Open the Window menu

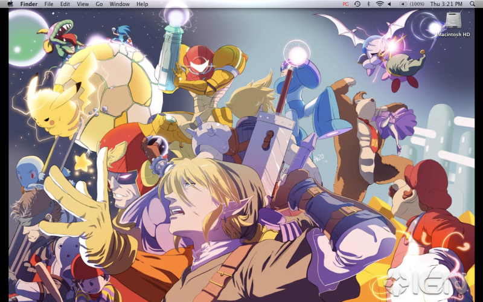[x=120, y=4]
